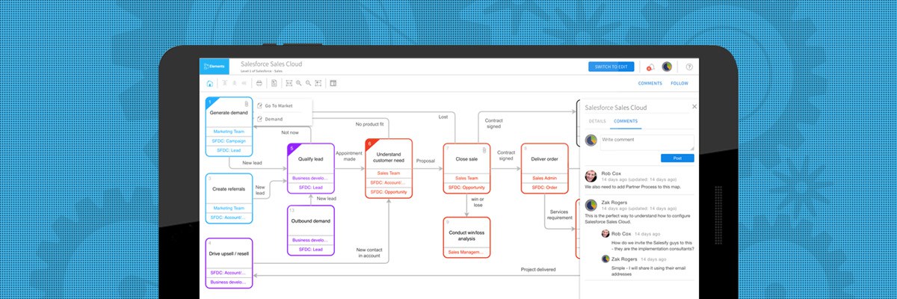
Task: Click the Switch to Edit button
Action: (x=611, y=67)
